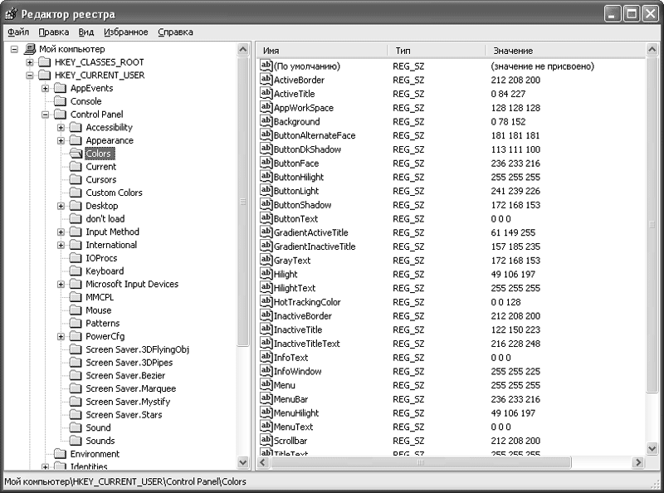
Task: Expand the HKEY_CLASSES_ROOT branch
Action: click(30, 62)
